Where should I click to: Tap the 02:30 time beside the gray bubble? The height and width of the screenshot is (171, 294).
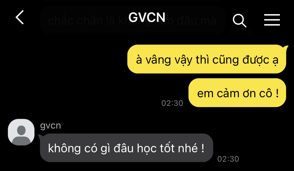228,159
